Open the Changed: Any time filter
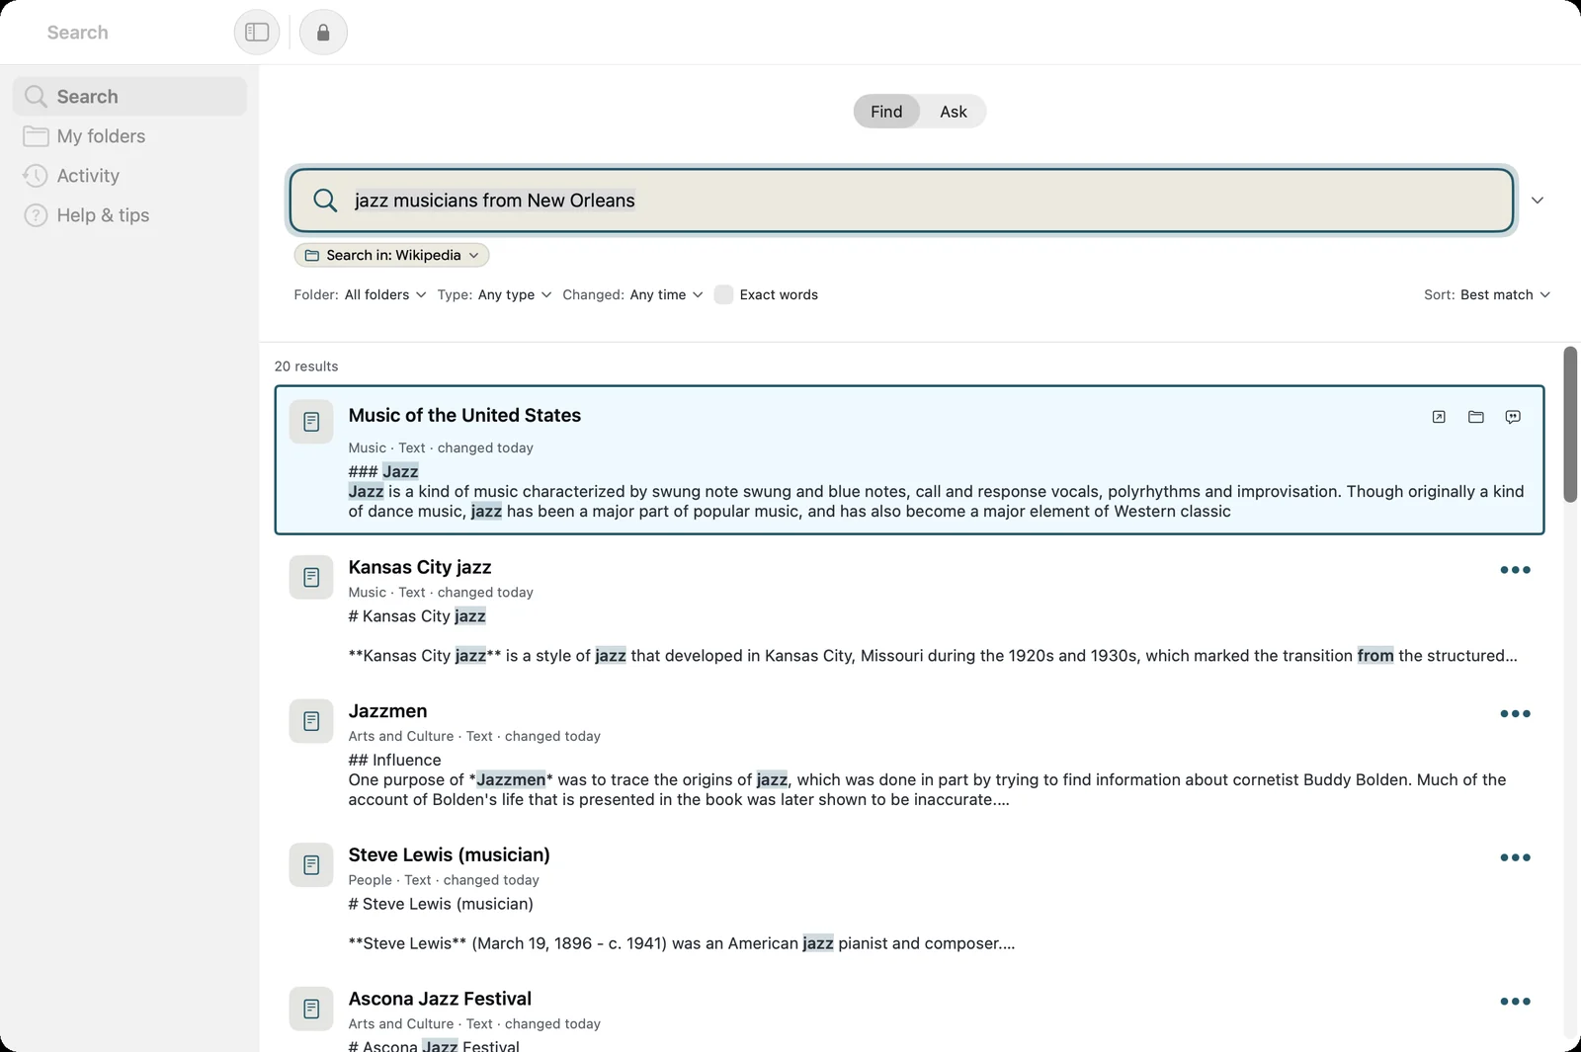Viewport: 1581px width, 1052px height. click(x=632, y=294)
